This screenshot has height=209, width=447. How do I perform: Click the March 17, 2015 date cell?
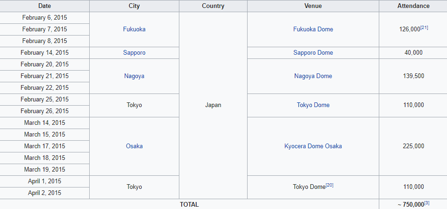tap(45, 146)
